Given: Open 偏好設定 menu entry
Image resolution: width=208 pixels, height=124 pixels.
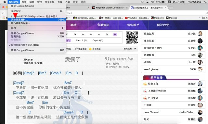Looking at the screenshot, I should coord(37,11).
